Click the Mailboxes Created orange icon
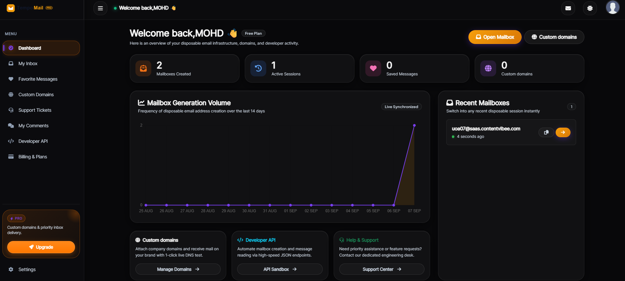This screenshot has height=281, width=625. pos(143,68)
